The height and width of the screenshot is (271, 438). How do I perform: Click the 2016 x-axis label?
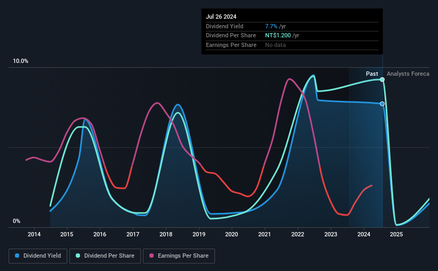(x=100, y=234)
